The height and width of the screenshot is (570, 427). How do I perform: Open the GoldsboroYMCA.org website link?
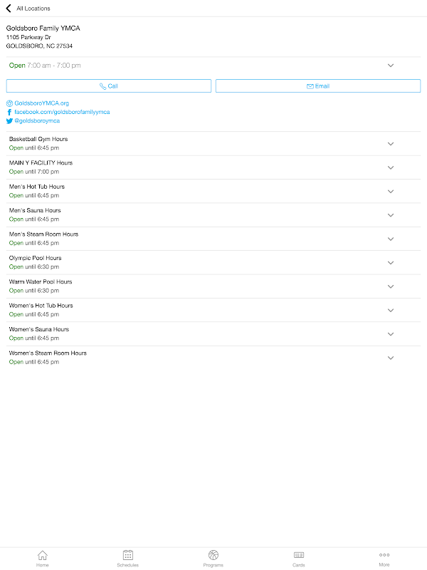click(x=42, y=103)
